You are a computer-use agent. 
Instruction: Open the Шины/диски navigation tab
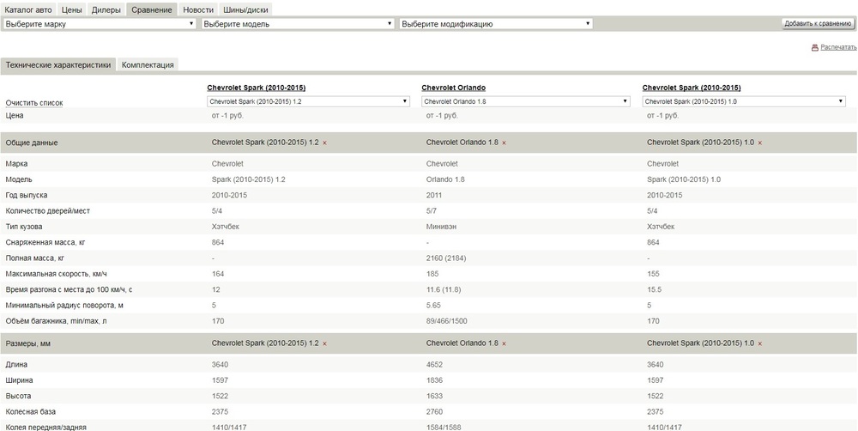[x=245, y=9]
